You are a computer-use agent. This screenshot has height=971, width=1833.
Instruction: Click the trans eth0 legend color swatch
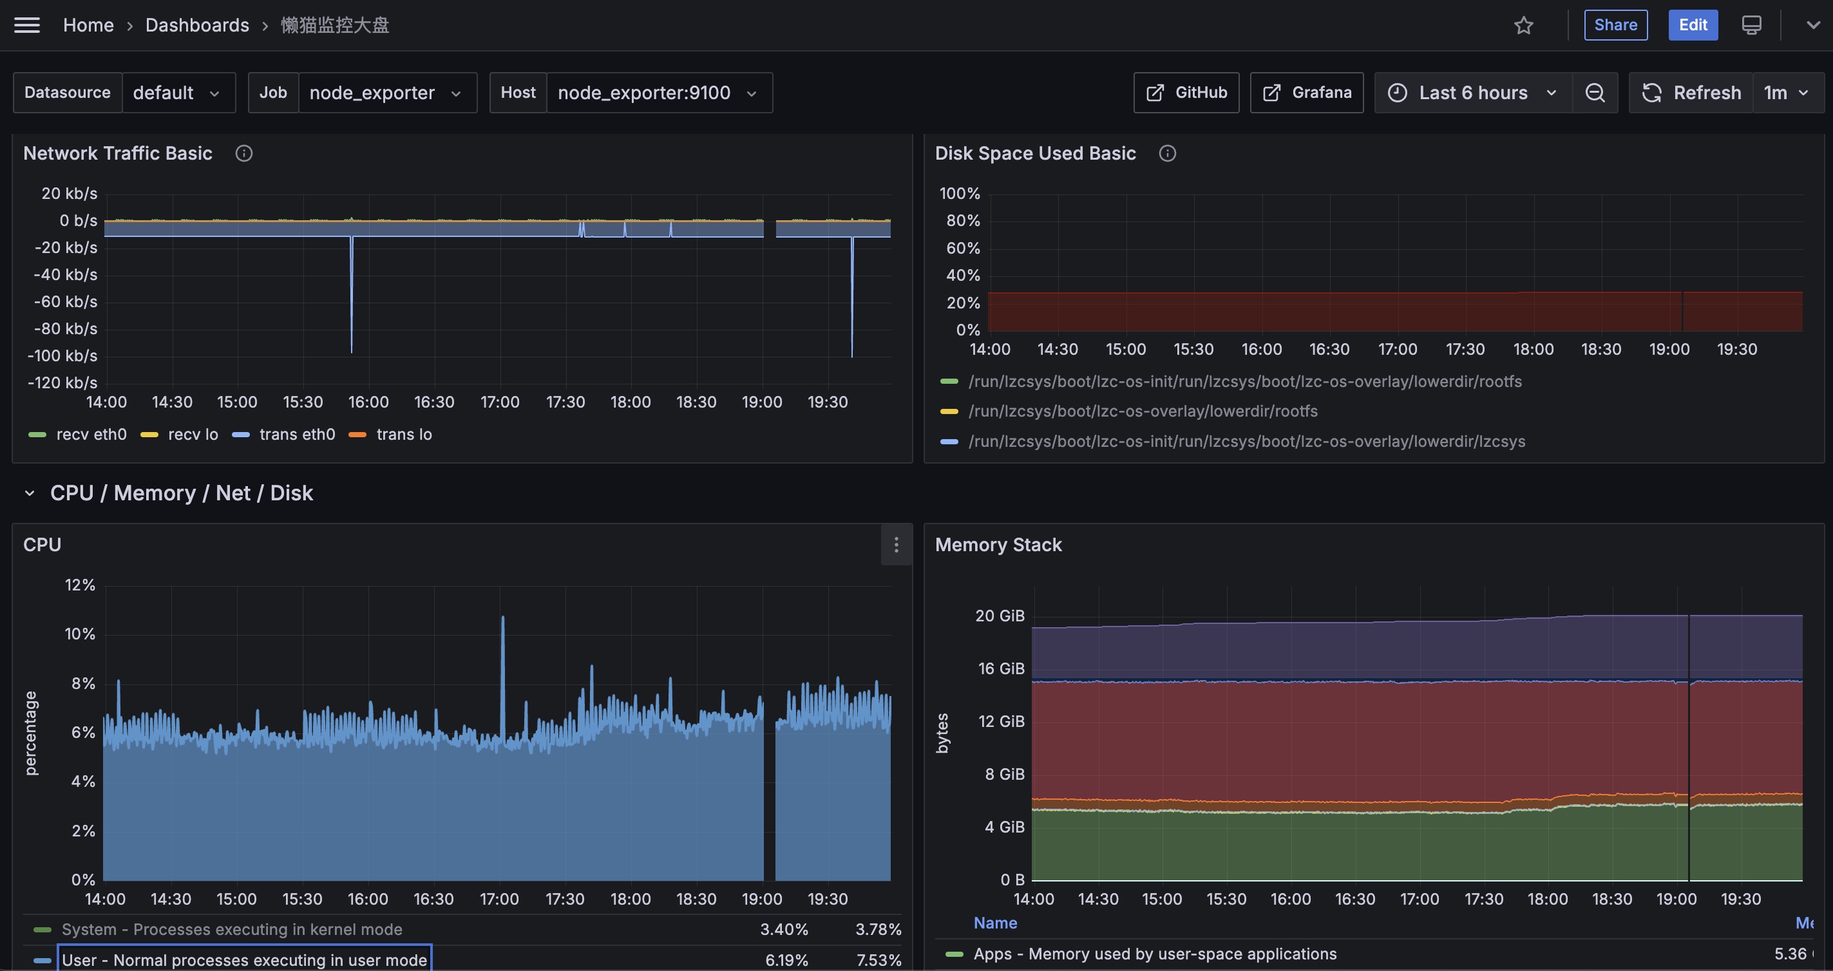242,435
